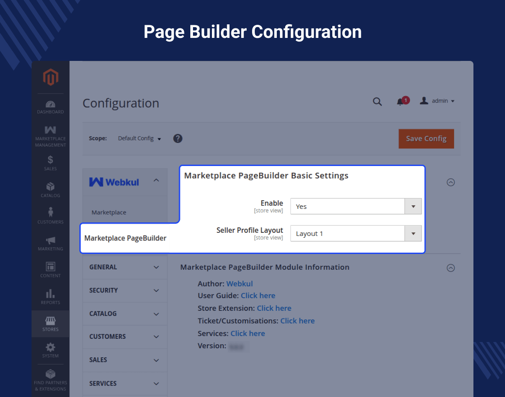Expand the SALES config section
The image size is (505, 397).
[124, 360]
